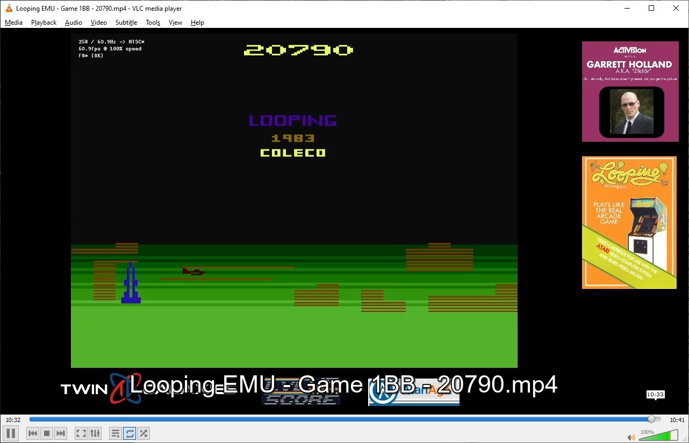
Task: Skip to next media item
Action: click(x=61, y=433)
